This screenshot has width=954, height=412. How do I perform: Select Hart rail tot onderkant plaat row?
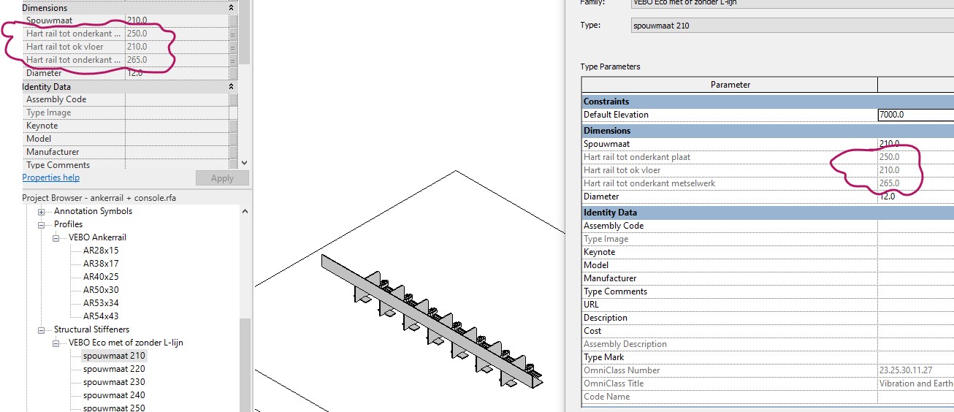[x=768, y=157]
